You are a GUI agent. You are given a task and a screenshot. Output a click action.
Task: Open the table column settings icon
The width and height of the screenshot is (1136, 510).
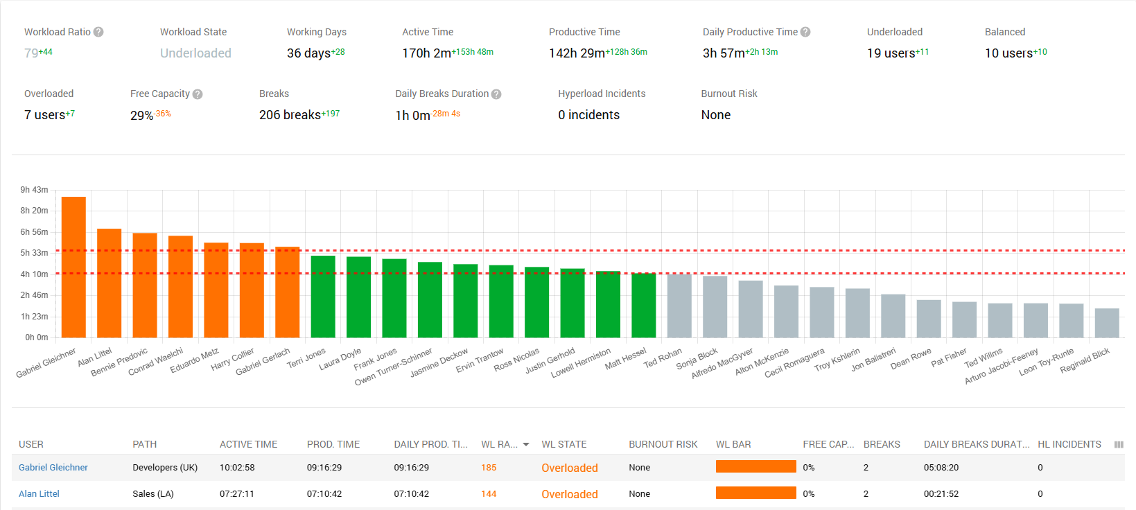tap(1119, 445)
